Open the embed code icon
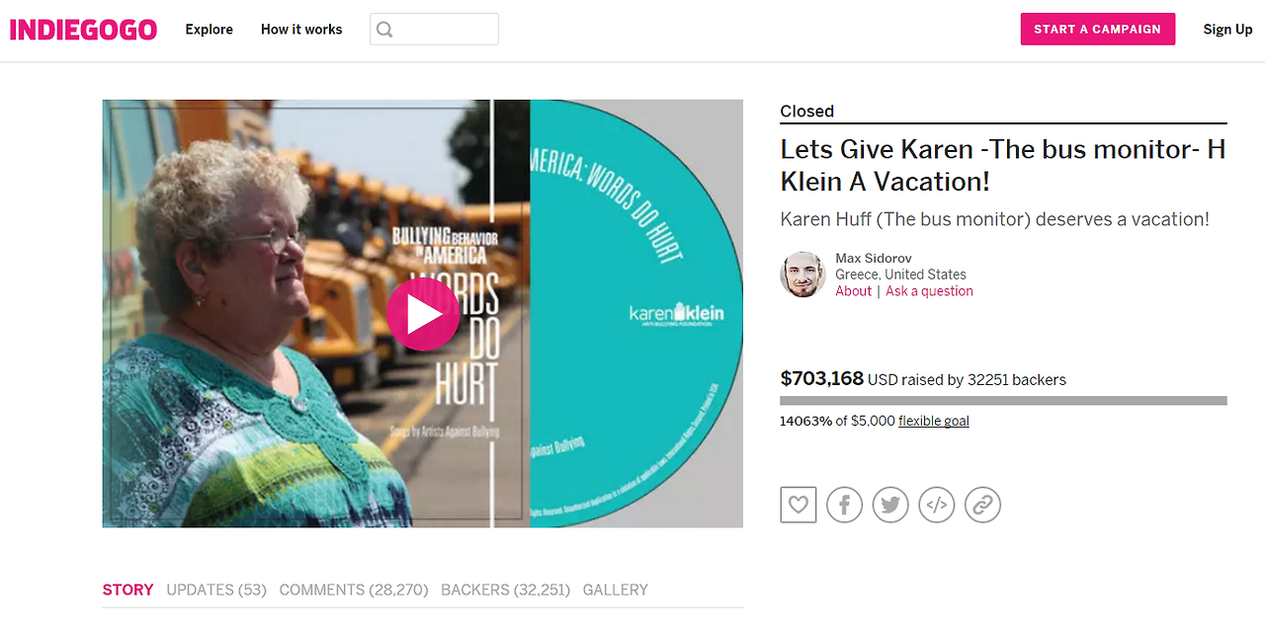 coord(937,505)
